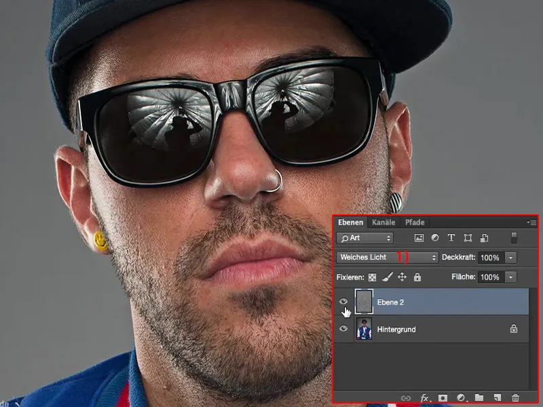Filter layers by shape icon

[468, 238]
